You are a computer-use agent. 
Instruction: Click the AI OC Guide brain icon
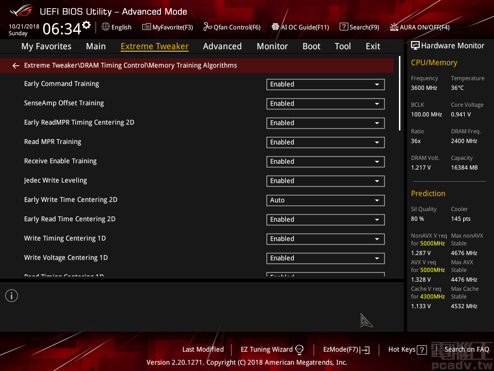coord(275,27)
